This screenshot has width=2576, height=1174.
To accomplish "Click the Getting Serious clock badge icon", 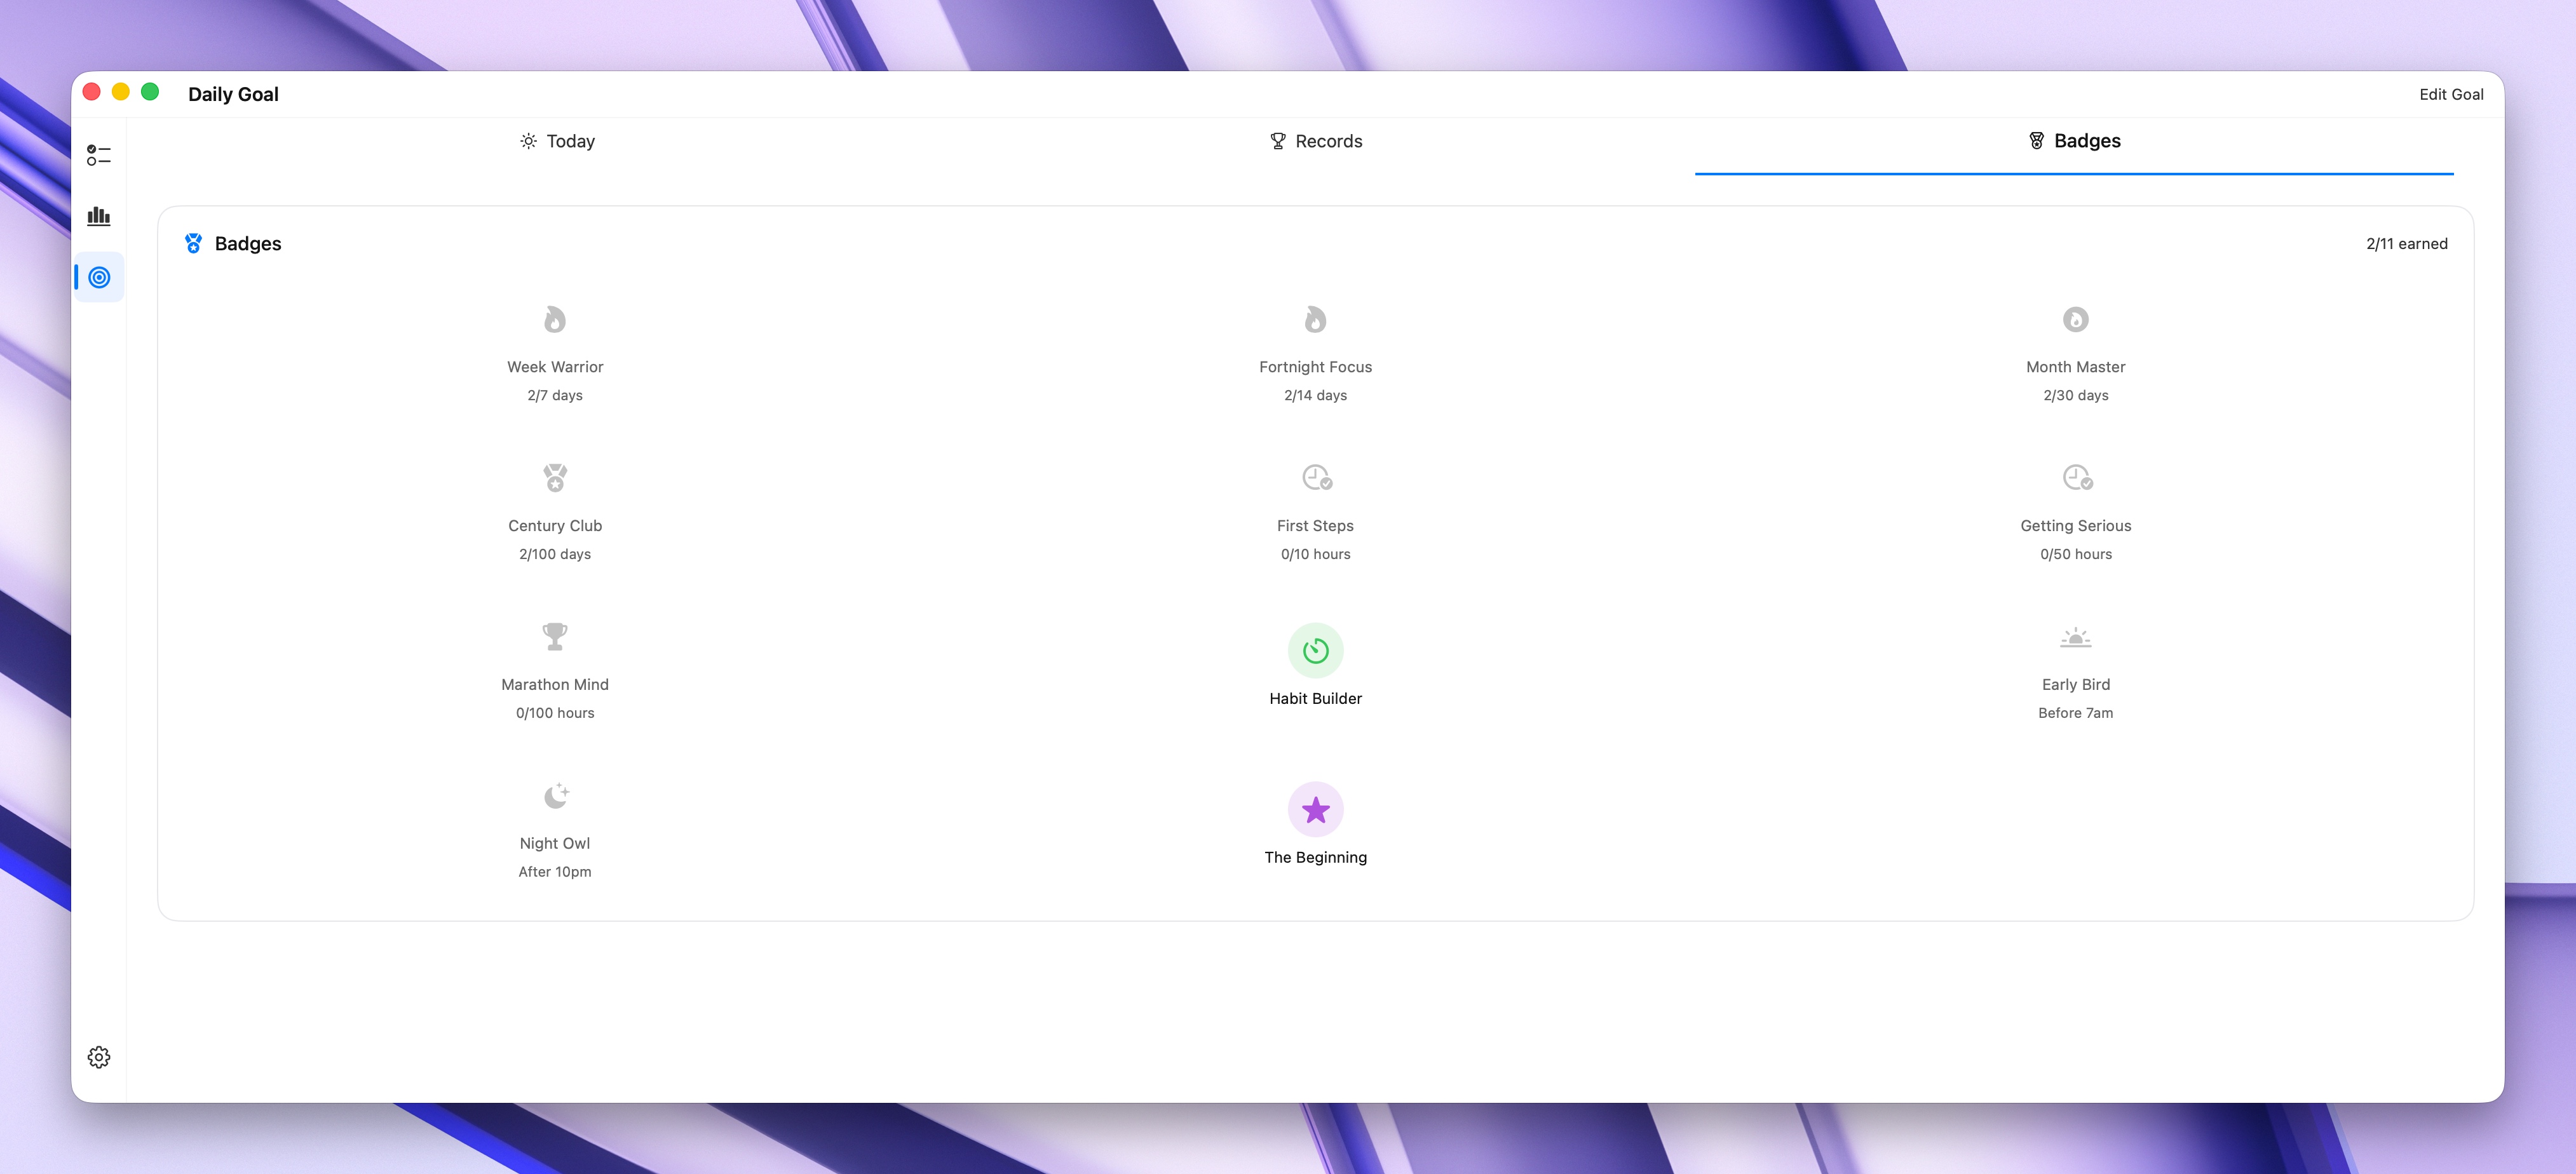I will click(x=2077, y=478).
